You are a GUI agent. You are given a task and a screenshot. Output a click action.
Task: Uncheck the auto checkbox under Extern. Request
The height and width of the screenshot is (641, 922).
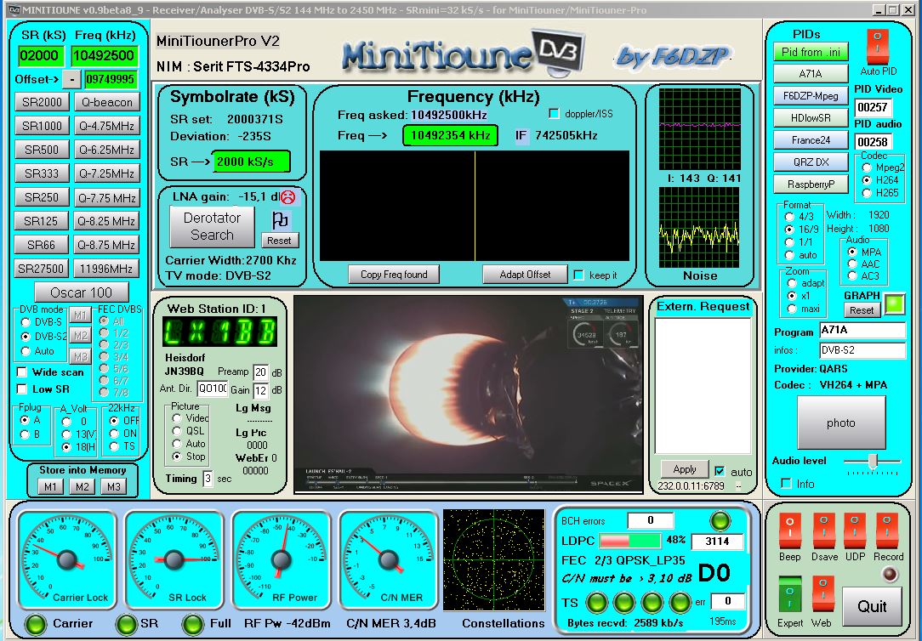point(720,471)
